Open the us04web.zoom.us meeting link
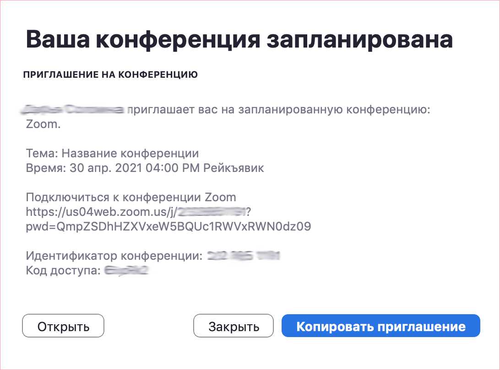 [101, 212]
